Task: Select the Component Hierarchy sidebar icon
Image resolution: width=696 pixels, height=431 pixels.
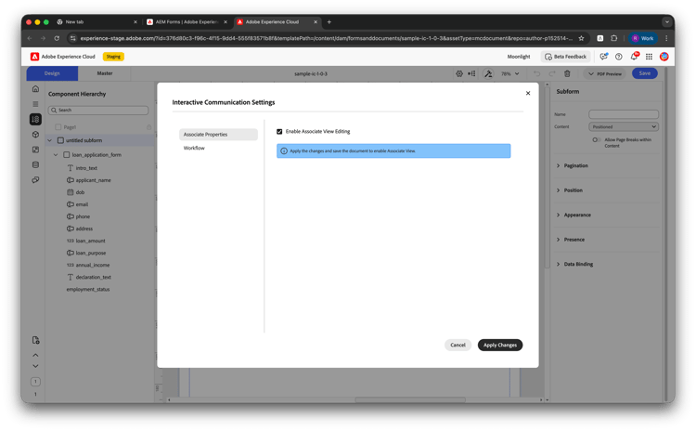Action: [x=35, y=119]
